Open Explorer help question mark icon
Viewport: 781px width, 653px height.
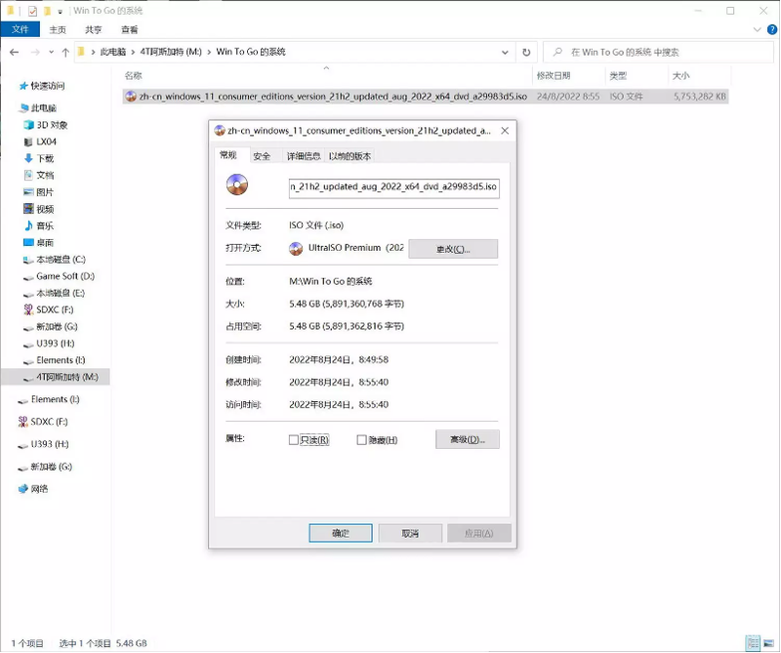click(x=772, y=29)
